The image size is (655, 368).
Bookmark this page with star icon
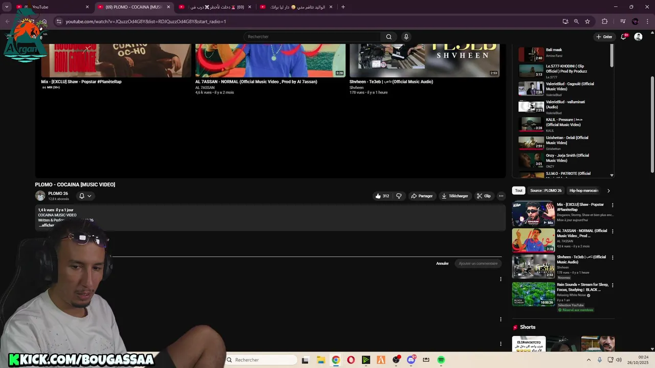pyautogui.click(x=587, y=21)
